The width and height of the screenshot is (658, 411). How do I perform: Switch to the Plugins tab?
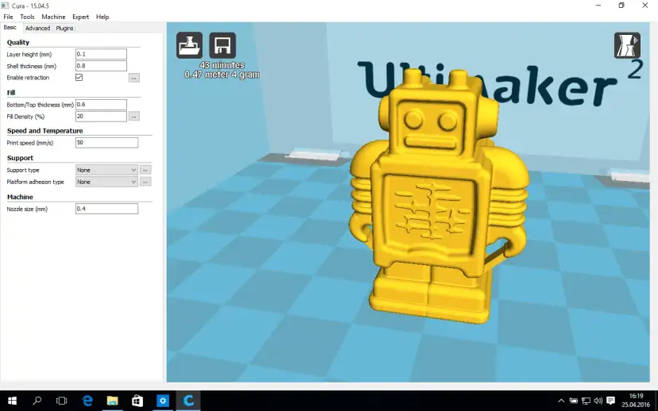coord(64,28)
